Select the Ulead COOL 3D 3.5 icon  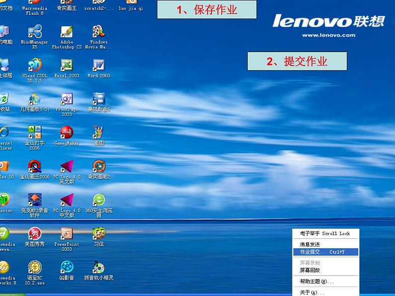tap(35, 66)
